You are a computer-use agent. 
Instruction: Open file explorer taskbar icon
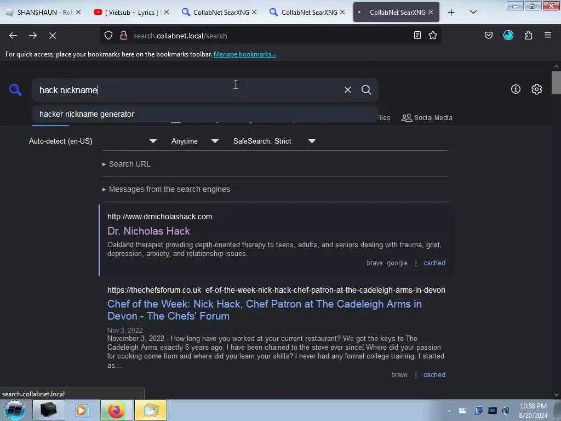pos(151,410)
